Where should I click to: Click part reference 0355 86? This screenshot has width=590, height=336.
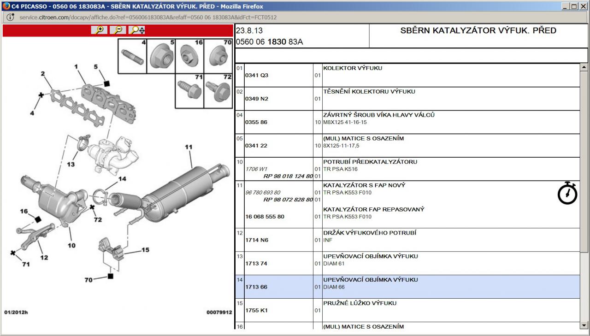pos(256,122)
